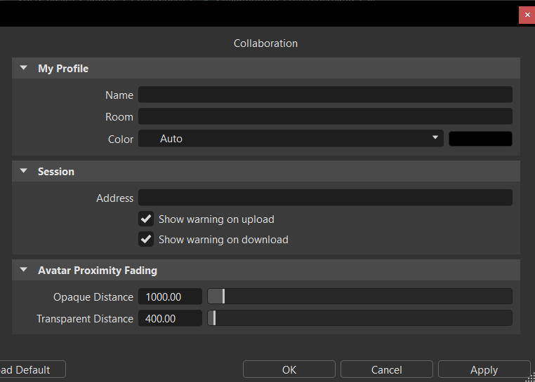Click the Opaque Distance label
The height and width of the screenshot is (382, 535).
[x=93, y=296]
